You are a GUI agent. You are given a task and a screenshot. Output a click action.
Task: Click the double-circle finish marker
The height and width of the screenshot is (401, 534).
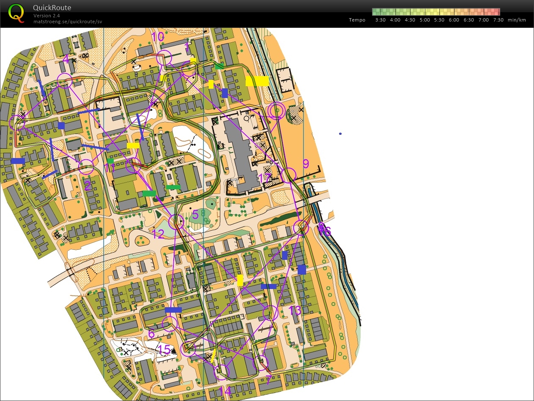(x=276, y=110)
